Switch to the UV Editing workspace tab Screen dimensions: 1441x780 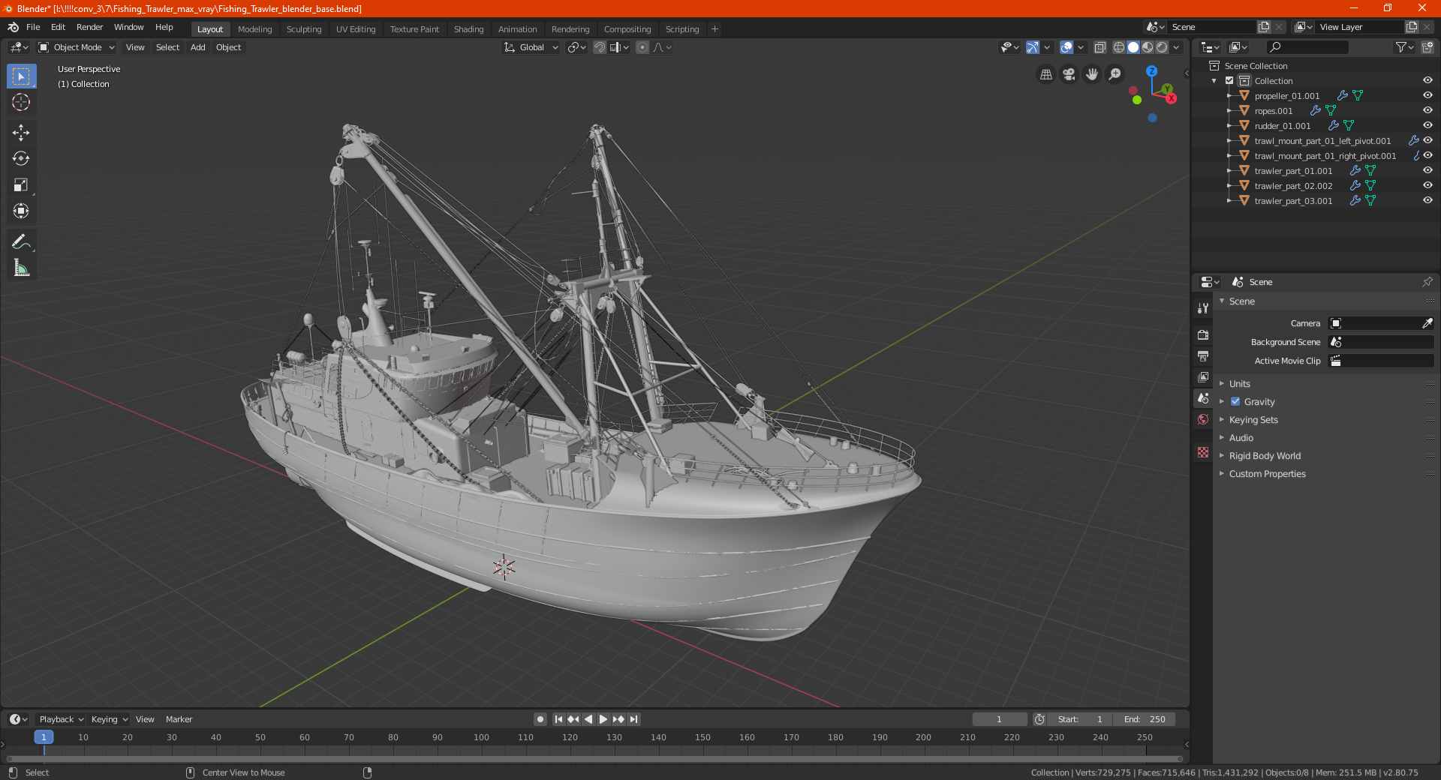(356, 29)
